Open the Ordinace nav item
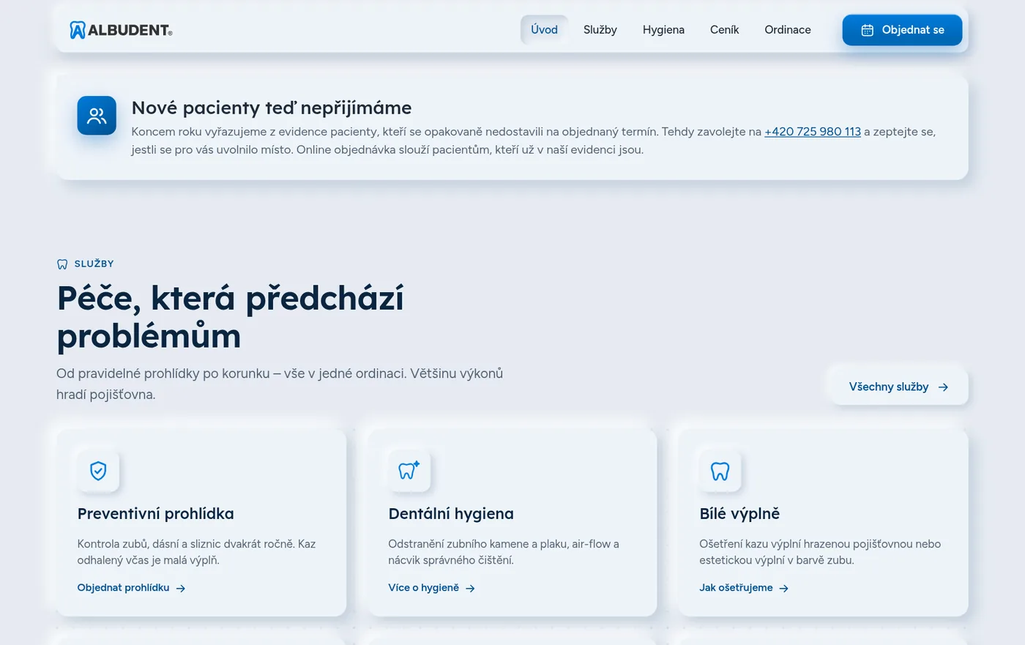The image size is (1025, 645). click(788, 30)
